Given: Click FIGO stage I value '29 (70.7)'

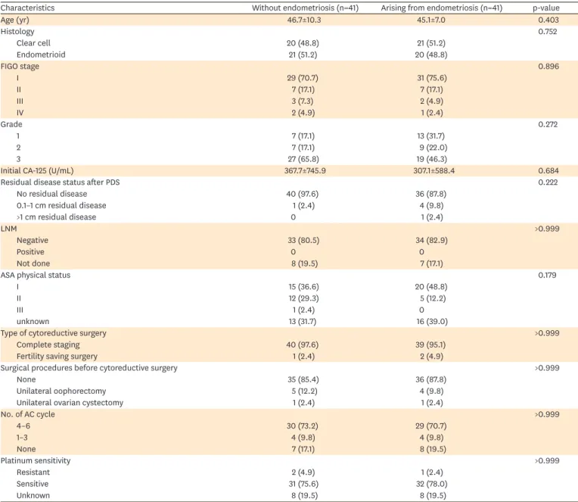Looking at the screenshot, I should [x=303, y=78].
